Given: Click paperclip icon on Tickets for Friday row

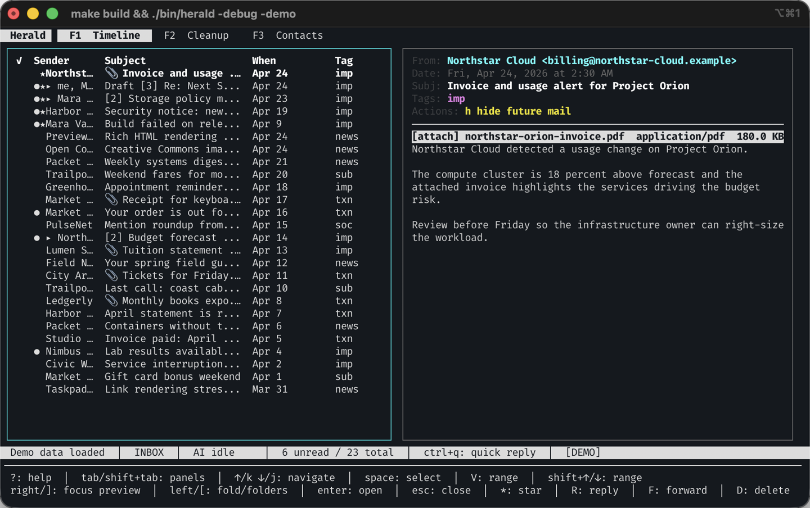Looking at the screenshot, I should point(111,276).
